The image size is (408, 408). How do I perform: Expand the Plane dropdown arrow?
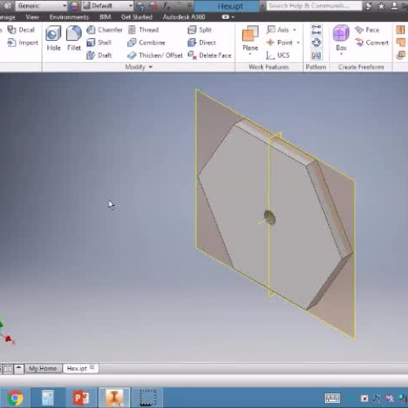click(250, 54)
